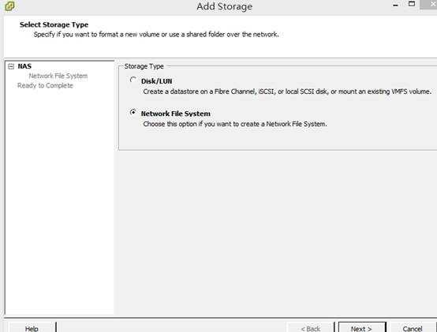
Task: Close the Add Storage wizard window
Action: point(430,4)
